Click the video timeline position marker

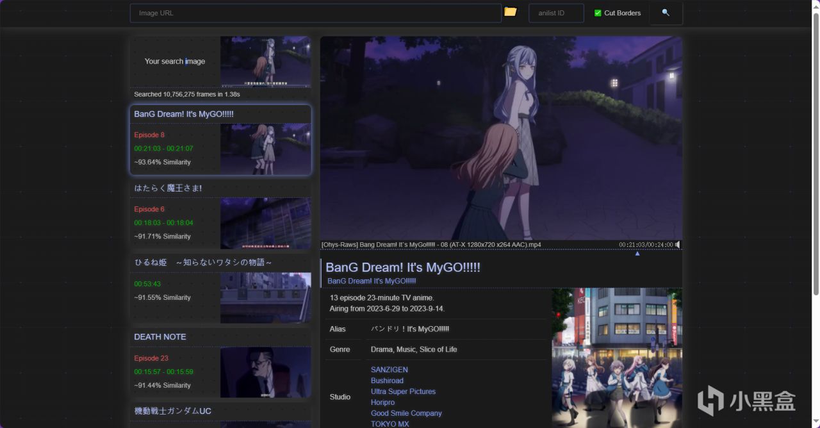(637, 253)
